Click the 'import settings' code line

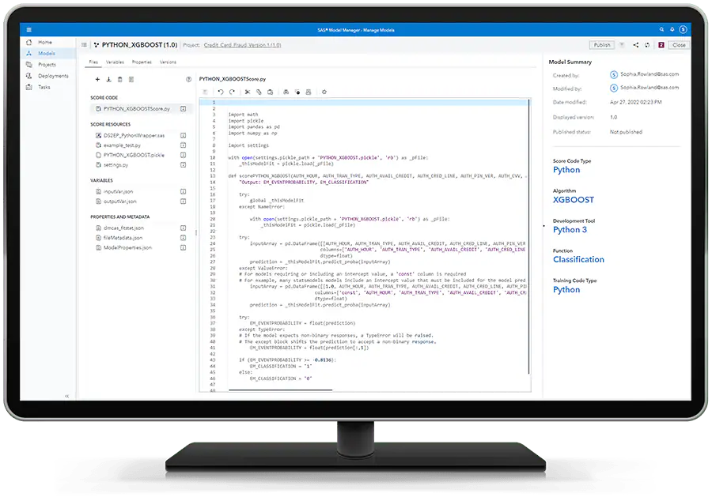248,145
